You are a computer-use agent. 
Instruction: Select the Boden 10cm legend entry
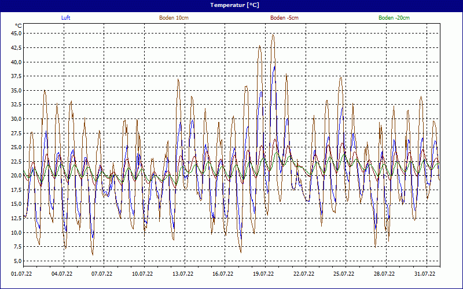point(174,18)
